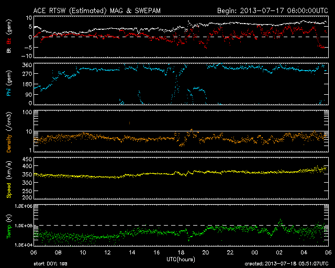This screenshot has width=335, height=268.
Task: Click the '1.0E+05' tick on the Temp axis
Action: (24, 226)
